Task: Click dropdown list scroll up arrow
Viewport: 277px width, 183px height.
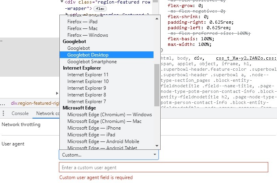Action: [157, 19]
